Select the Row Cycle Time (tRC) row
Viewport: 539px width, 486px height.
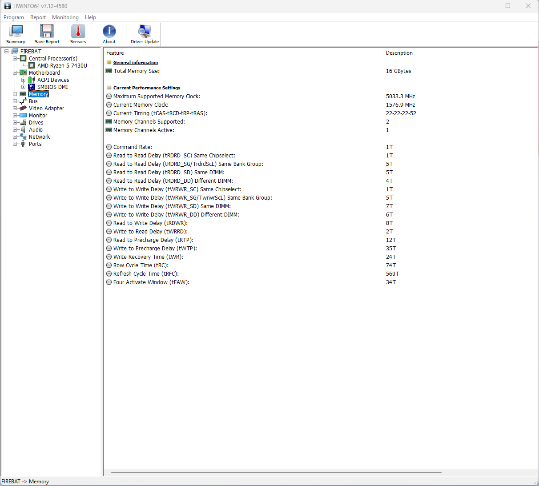pos(321,265)
